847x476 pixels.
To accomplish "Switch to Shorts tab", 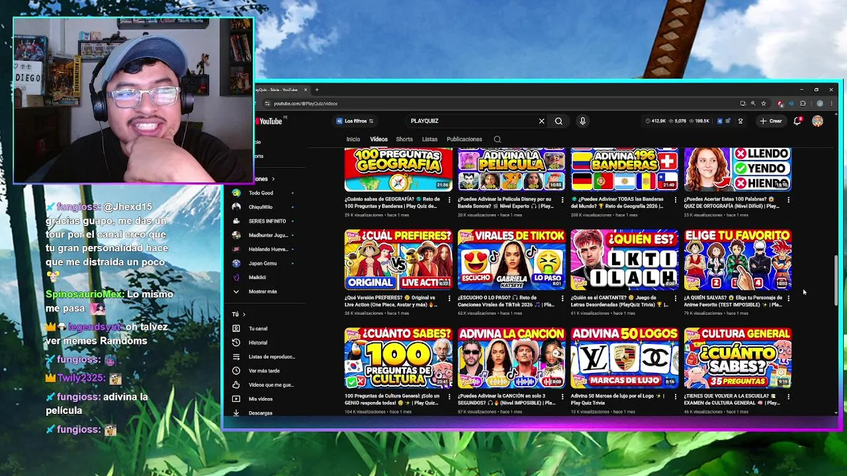I will point(404,139).
